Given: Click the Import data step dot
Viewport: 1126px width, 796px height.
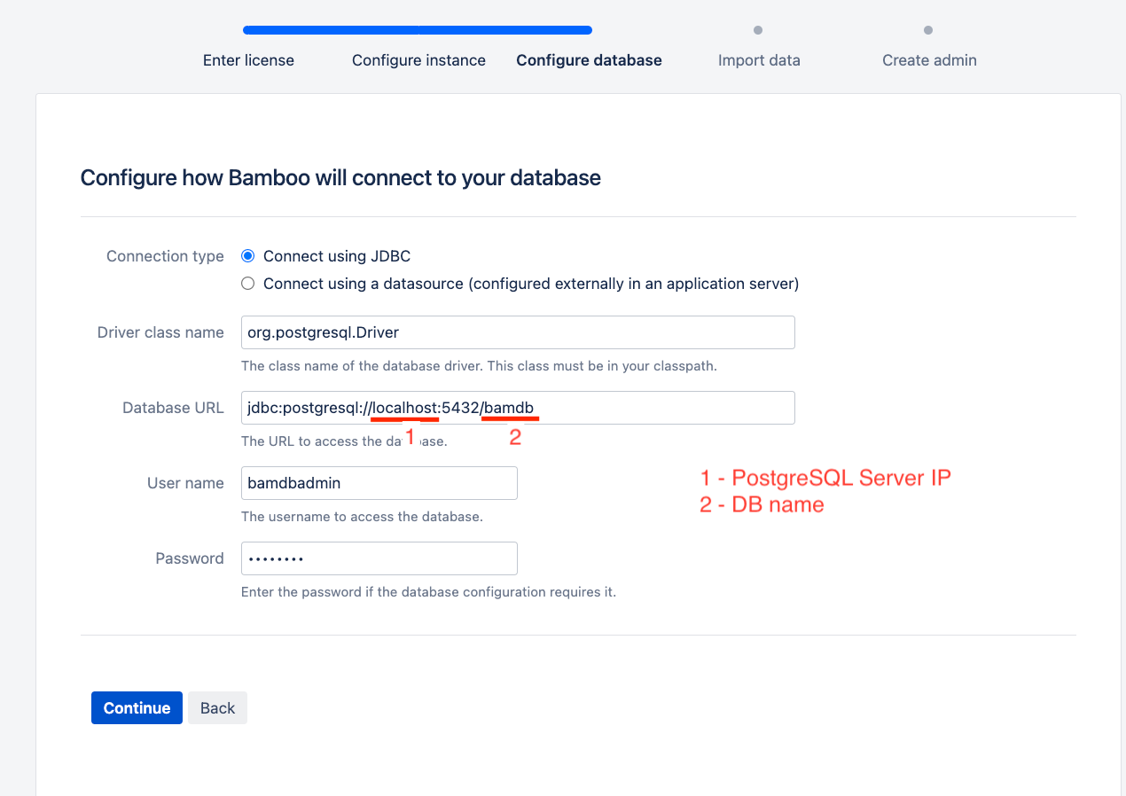Looking at the screenshot, I should (758, 30).
